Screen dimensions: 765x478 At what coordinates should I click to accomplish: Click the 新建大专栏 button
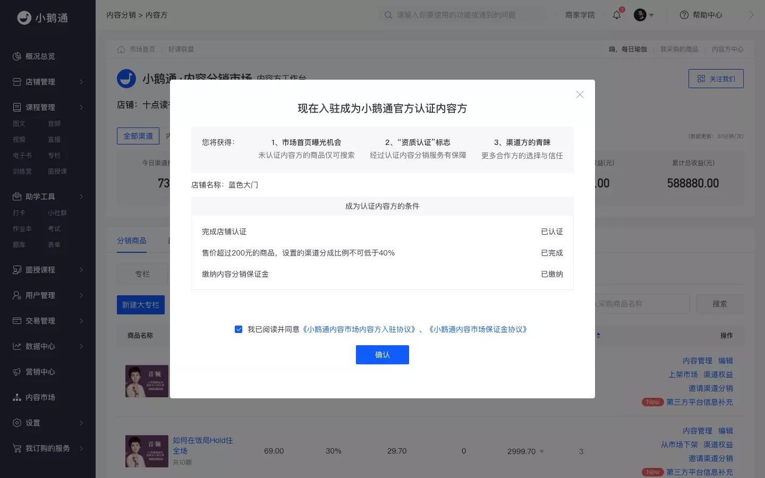[141, 305]
